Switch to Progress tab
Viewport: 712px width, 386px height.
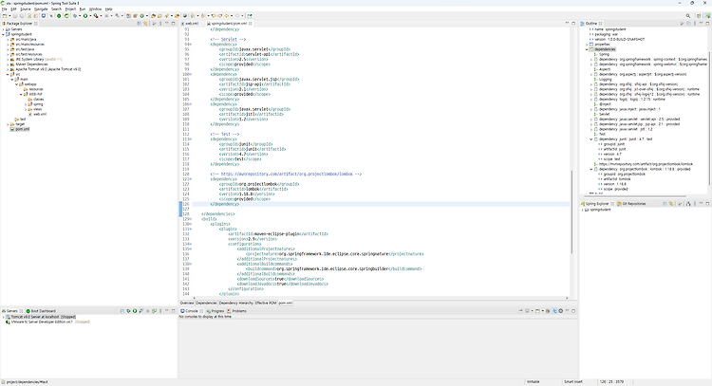pos(215,311)
